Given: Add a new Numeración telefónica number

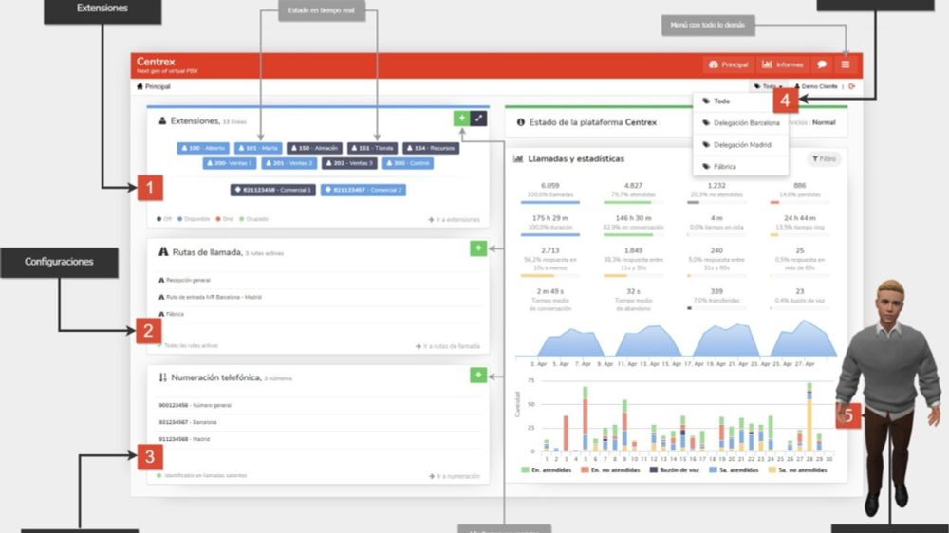Looking at the screenshot, I should click(478, 376).
